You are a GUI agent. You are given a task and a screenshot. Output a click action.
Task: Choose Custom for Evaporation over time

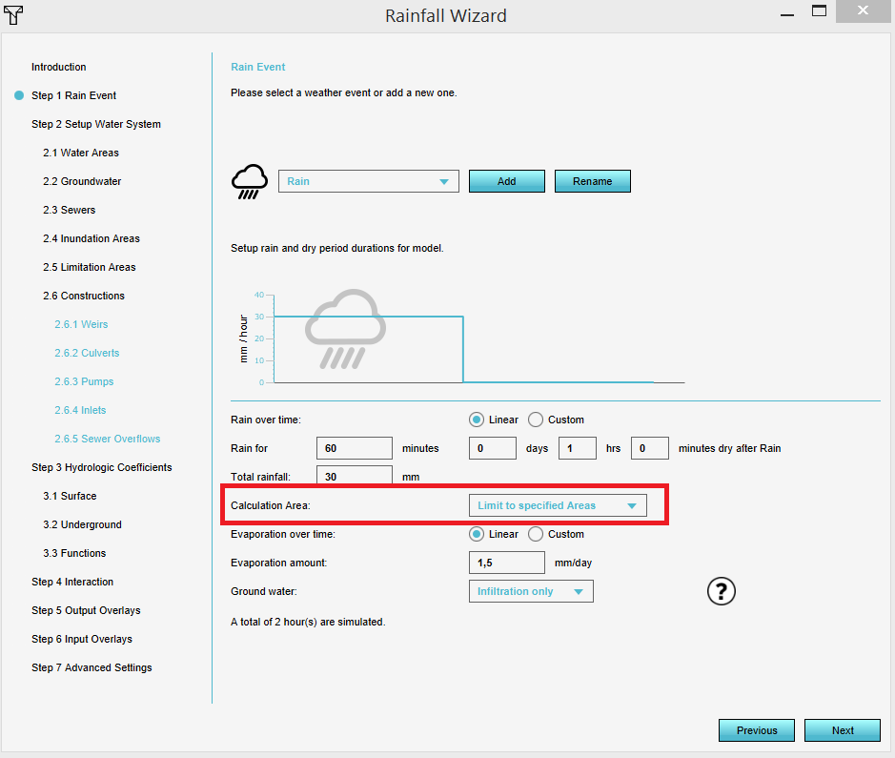tap(536, 534)
